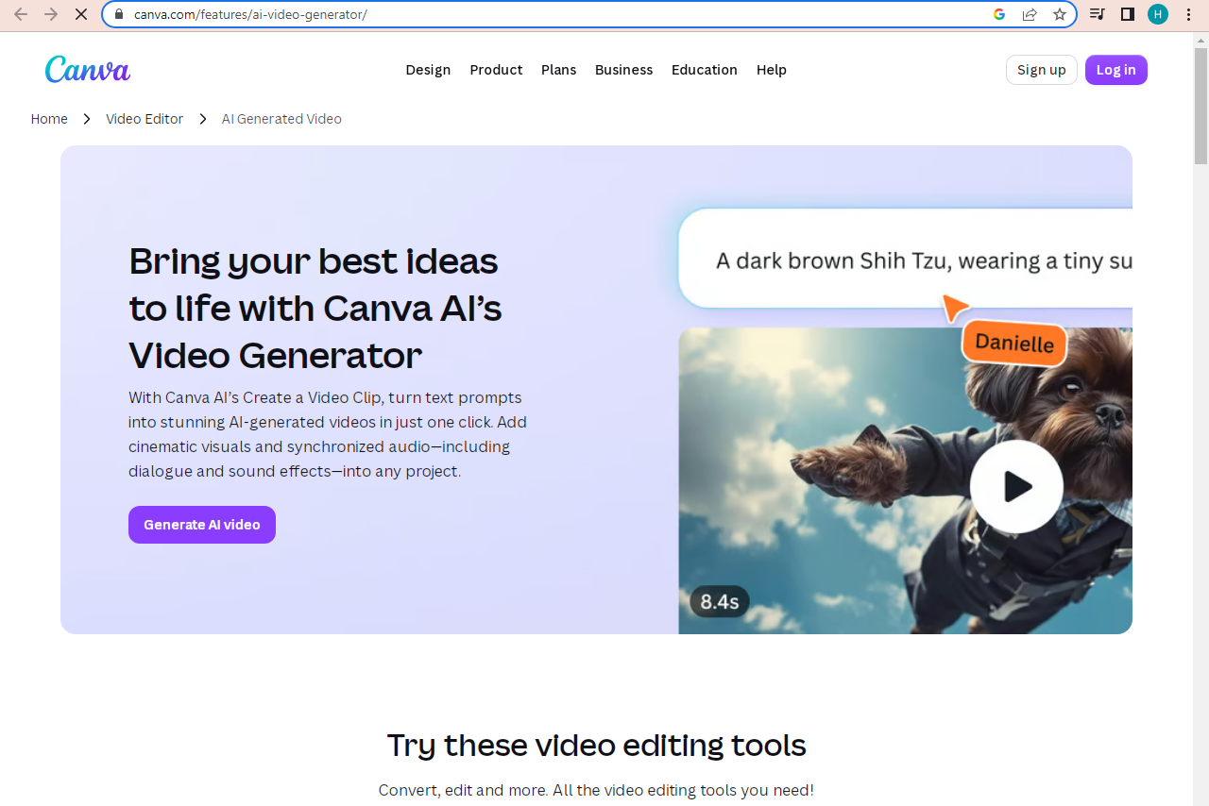Viewport: 1209px width, 806px height.
Task: Open the profile avatar H
Action: pyautogui.click(x=1158, y=14)
